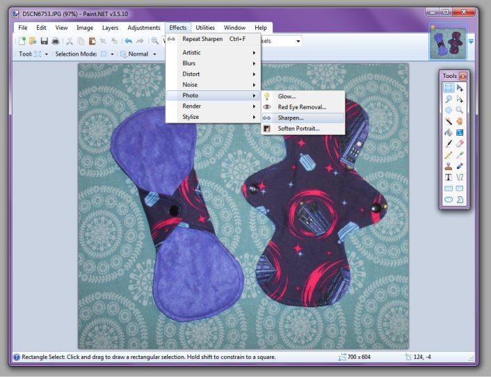The height and width of the screenshot is (377, 491).
Task: Pick the Paint Bucket tool
Action: point(449,132)
